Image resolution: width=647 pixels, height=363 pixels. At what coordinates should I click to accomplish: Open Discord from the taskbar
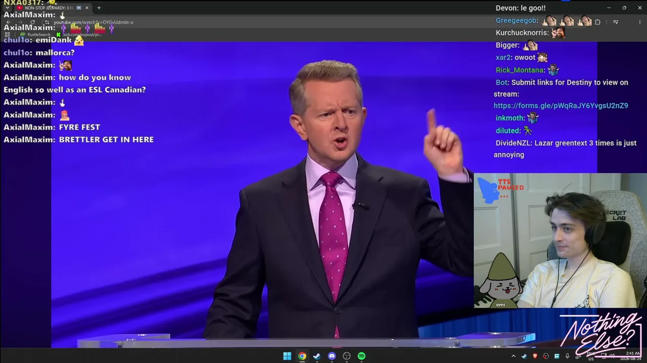(332, 356)
